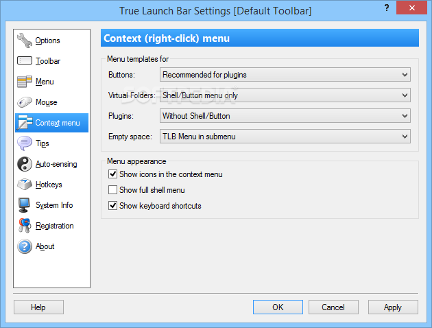Click the Menu icon in sidebar
This screenshot has height=328, width=432.
coord(25,82)
